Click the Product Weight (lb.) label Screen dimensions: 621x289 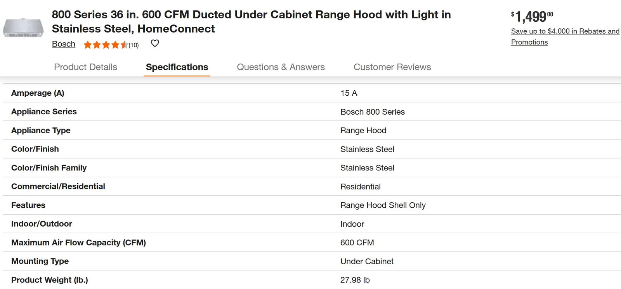50,280
